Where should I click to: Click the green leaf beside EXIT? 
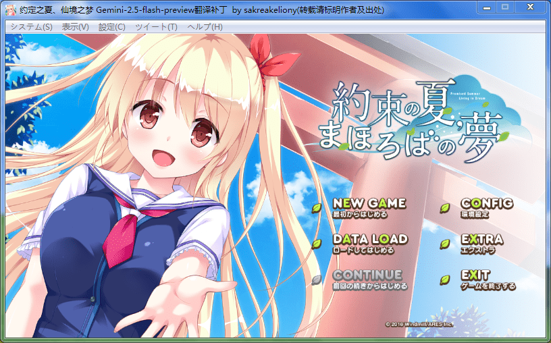point(445,280)
